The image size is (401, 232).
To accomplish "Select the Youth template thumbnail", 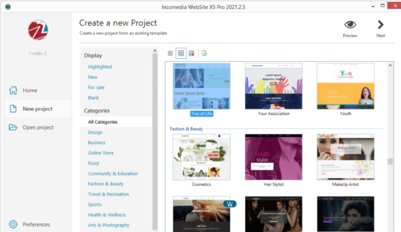I will [345, 86].
